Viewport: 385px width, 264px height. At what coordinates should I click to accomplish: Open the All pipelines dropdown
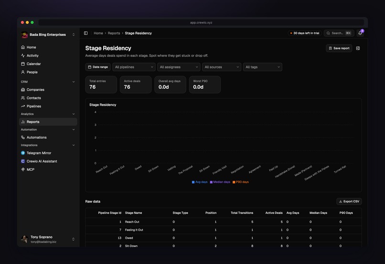[x=134, y=67]
